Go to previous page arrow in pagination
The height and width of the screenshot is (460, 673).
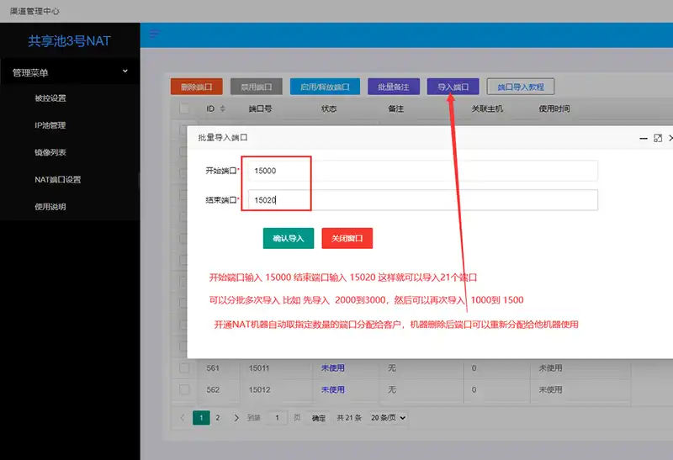pyautogui.click(x=183, y=417)
